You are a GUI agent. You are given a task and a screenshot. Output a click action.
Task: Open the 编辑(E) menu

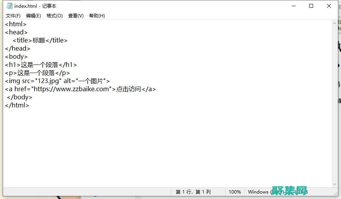pos(33,16)
